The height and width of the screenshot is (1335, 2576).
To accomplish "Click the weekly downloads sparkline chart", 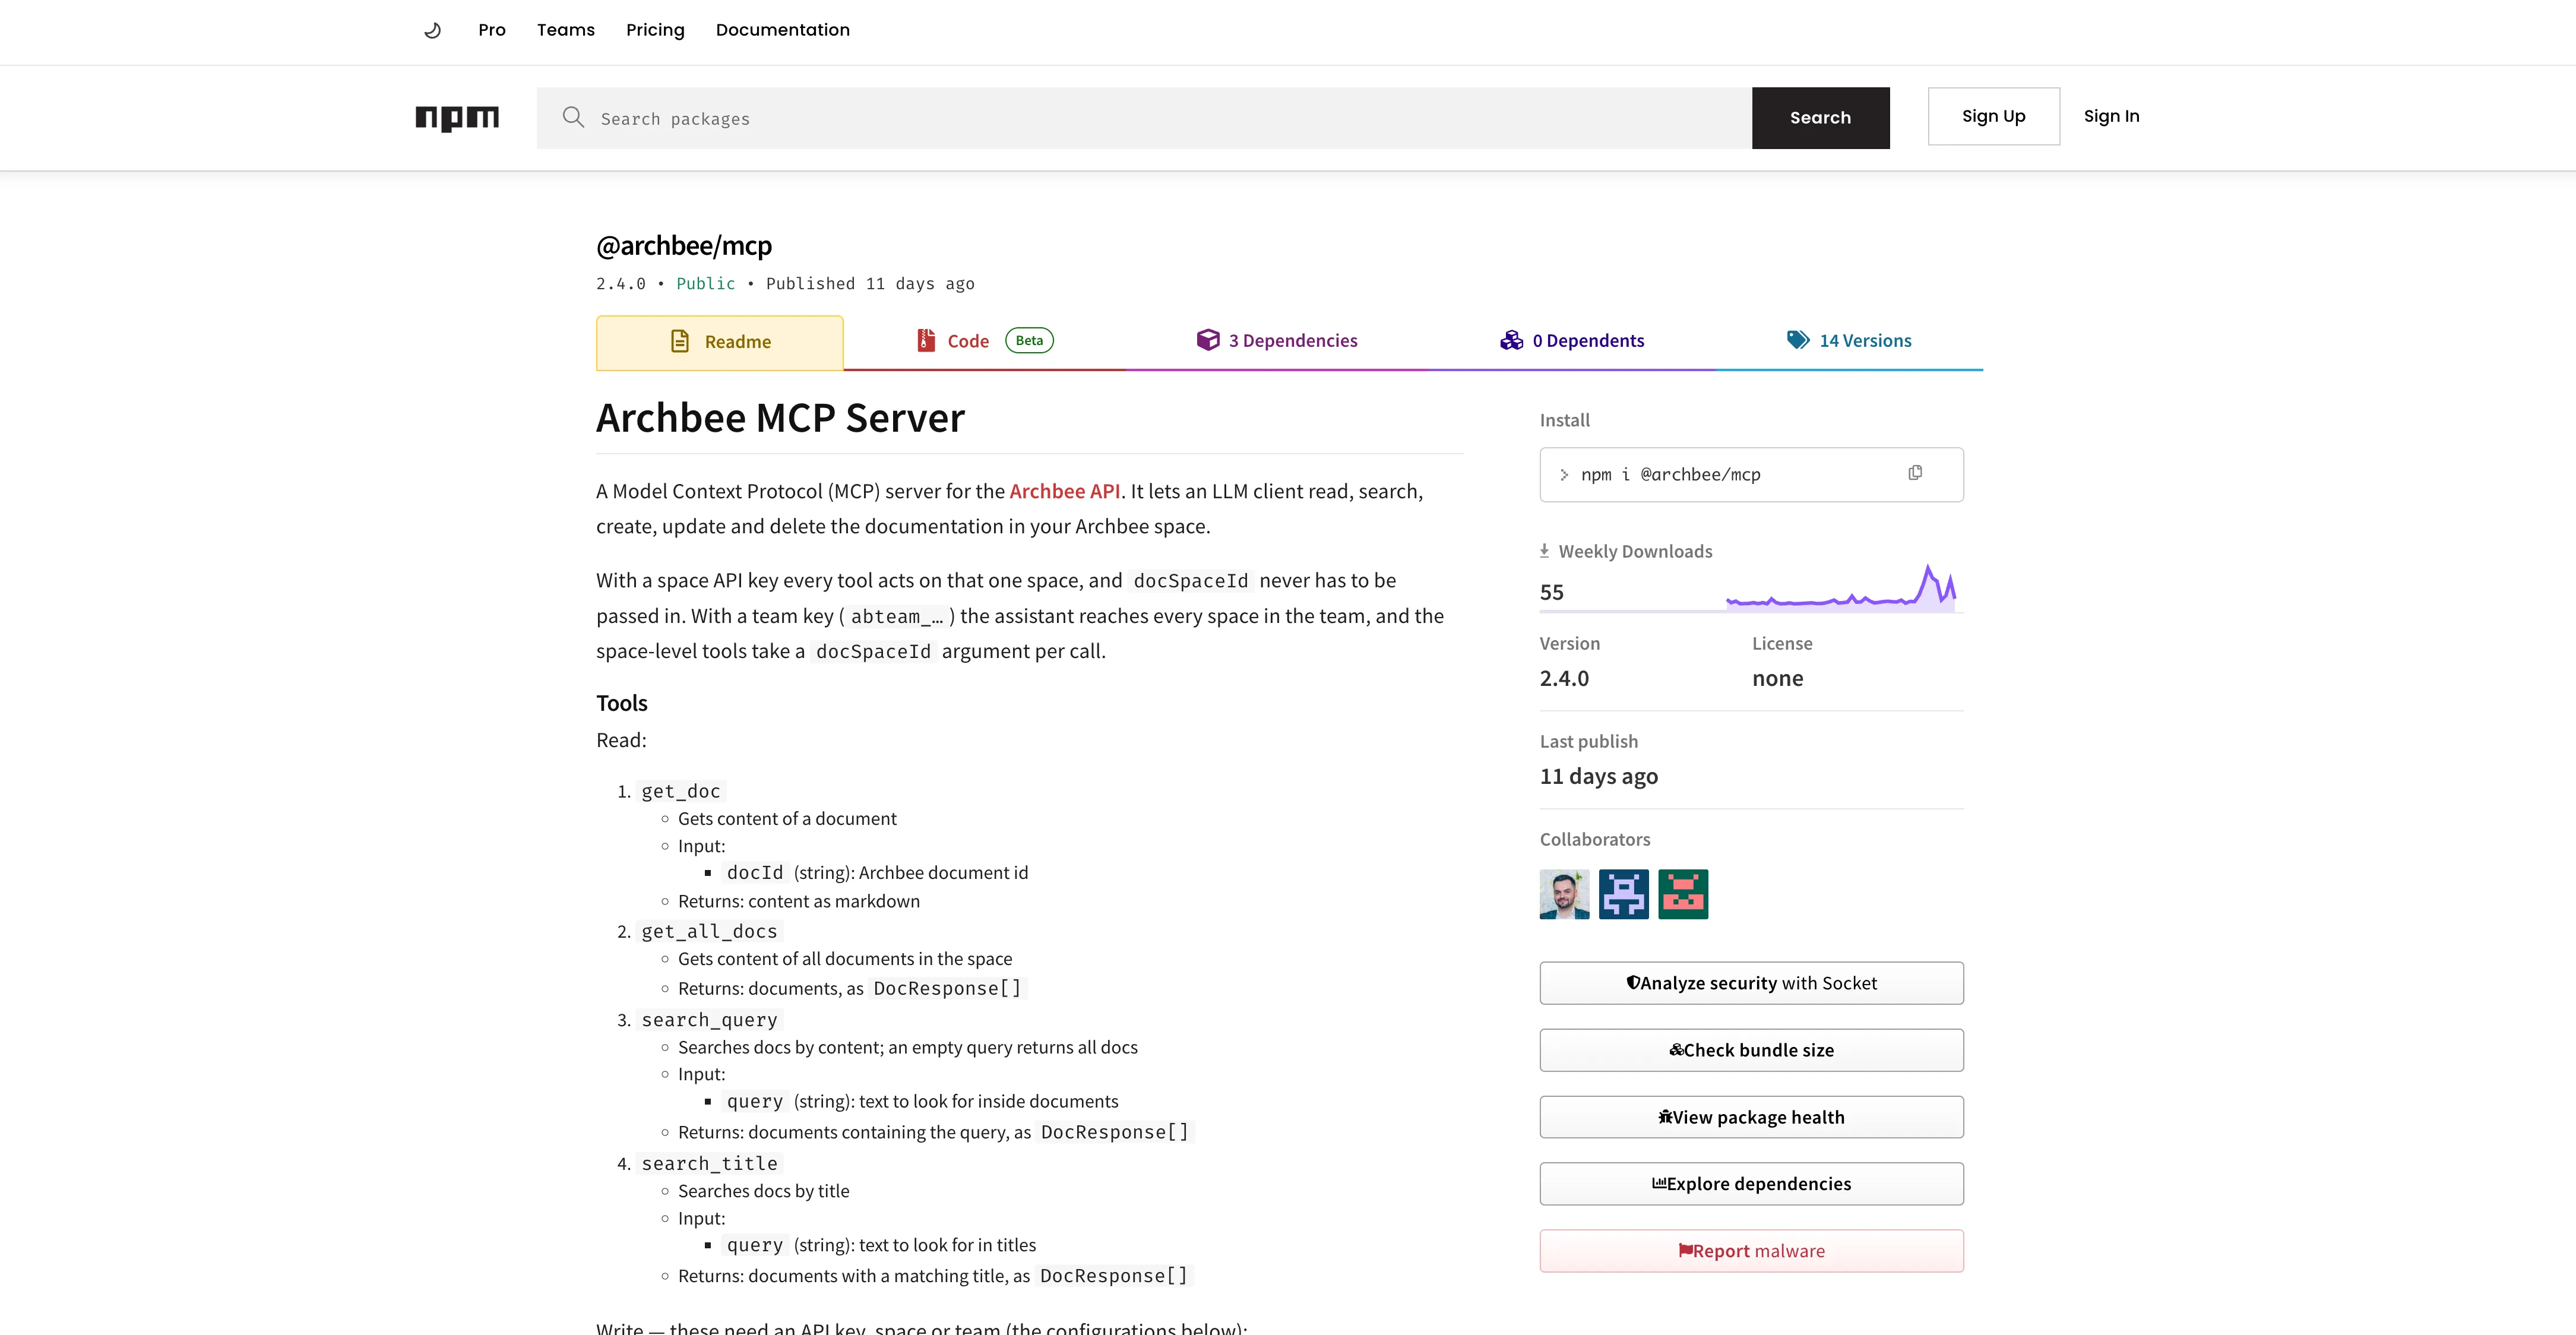I will (1840, 588).
